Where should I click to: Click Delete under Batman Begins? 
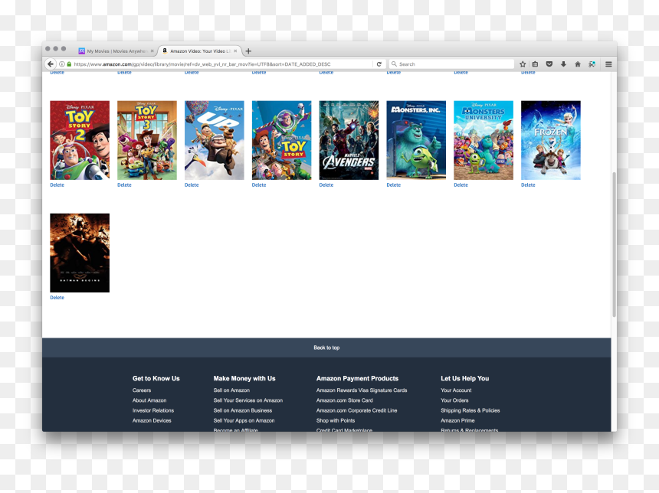click(x=57, y=297)
